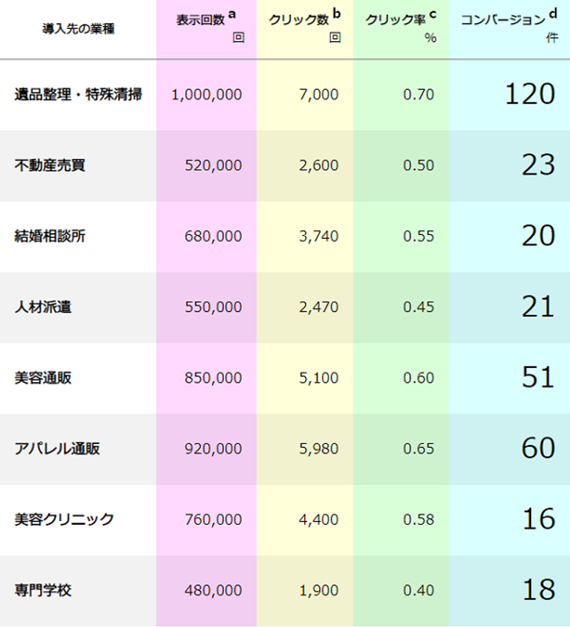This screenshot has width=570, height=627.
Task: Click the 51 conversions value
Action: pyautogui.click(x=538, y=377)
